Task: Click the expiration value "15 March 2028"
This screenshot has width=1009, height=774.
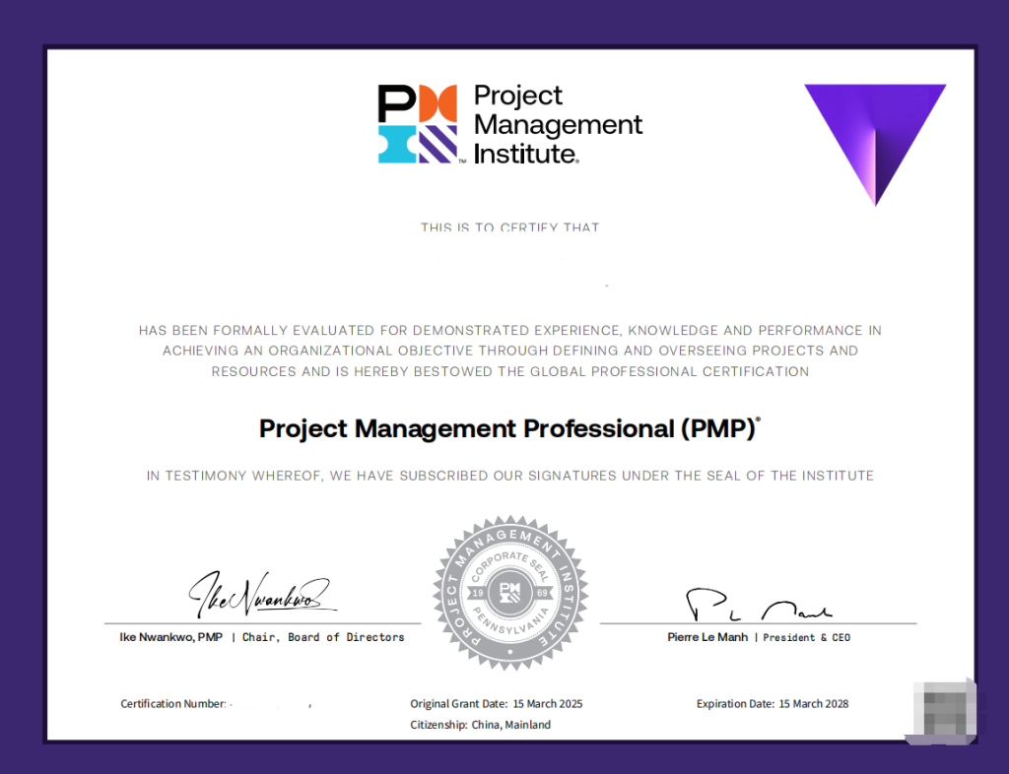Action: (x=813, y=704)
